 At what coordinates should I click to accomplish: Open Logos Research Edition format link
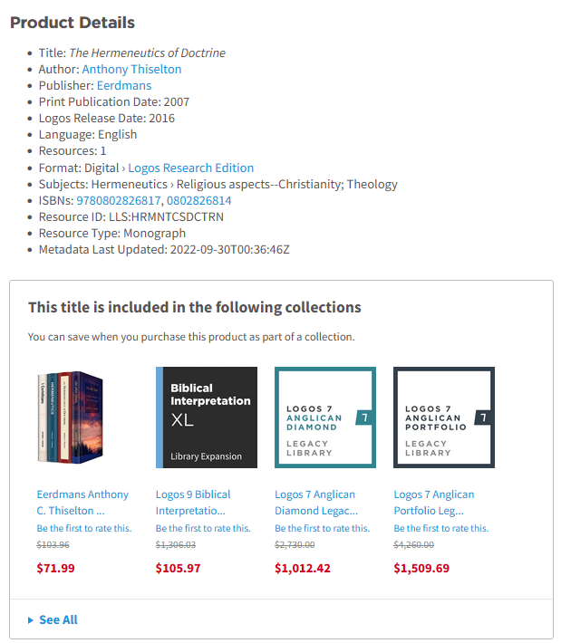190,168
